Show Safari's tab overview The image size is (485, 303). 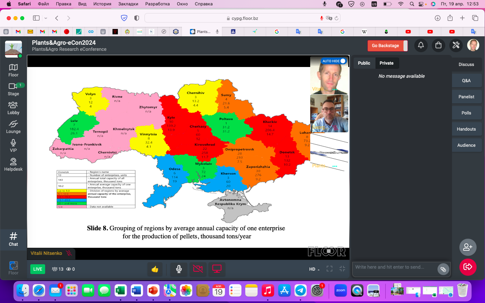click(x=475, y=18)
